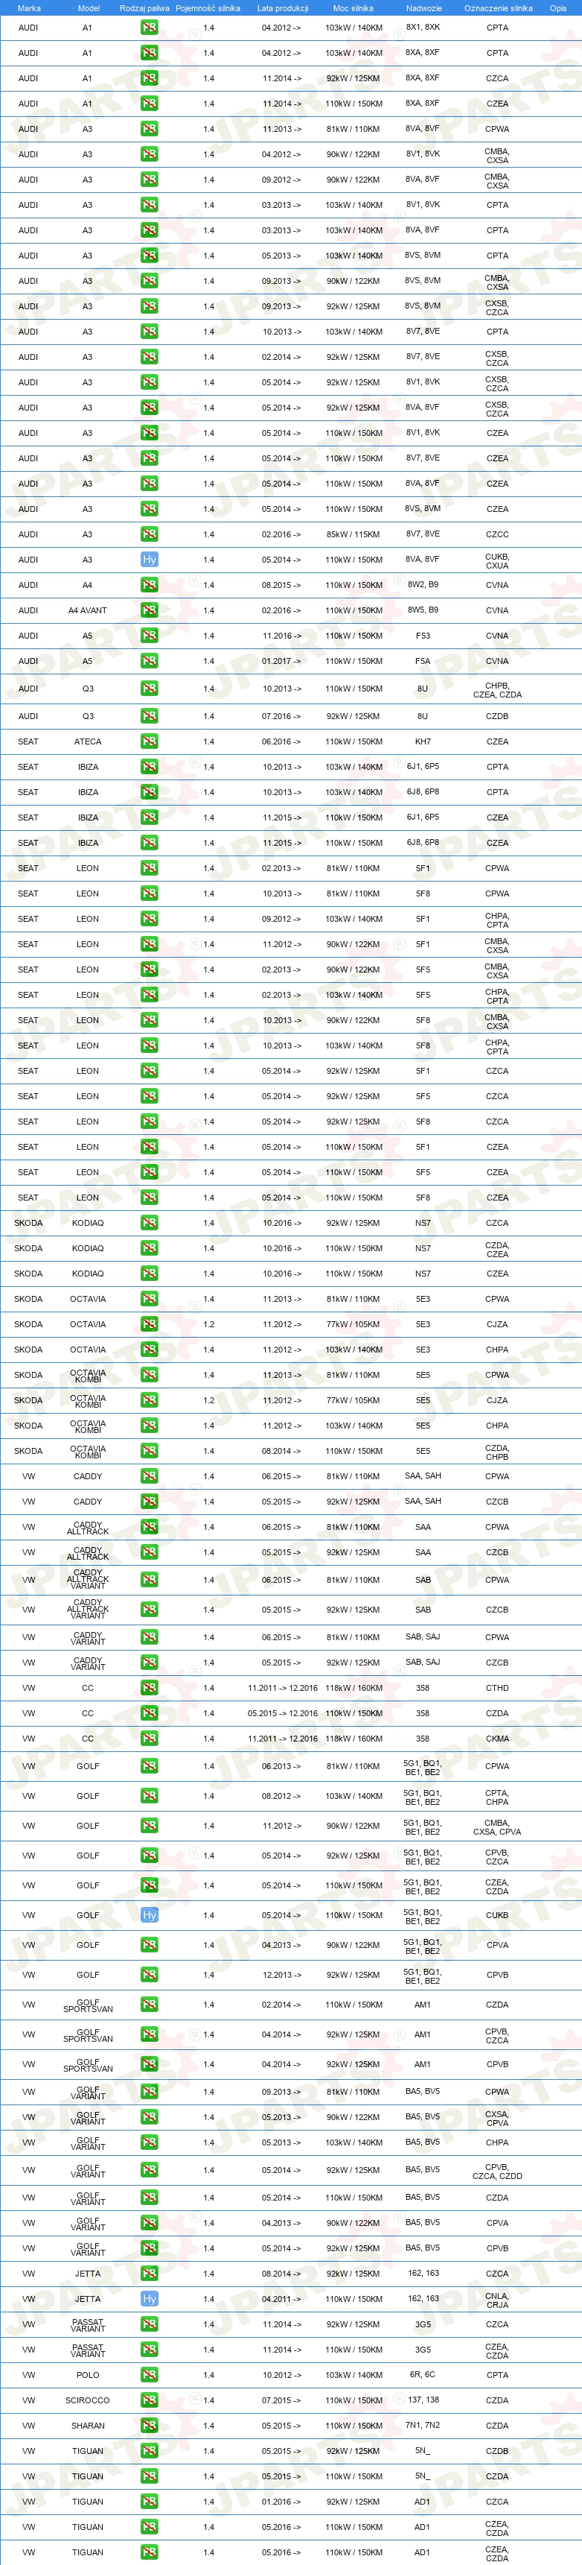The image size is (582, 2565).
Task: Click the petrol icon in the AUDI A3 11.2013 CPWA row
Action: (150, 130)
